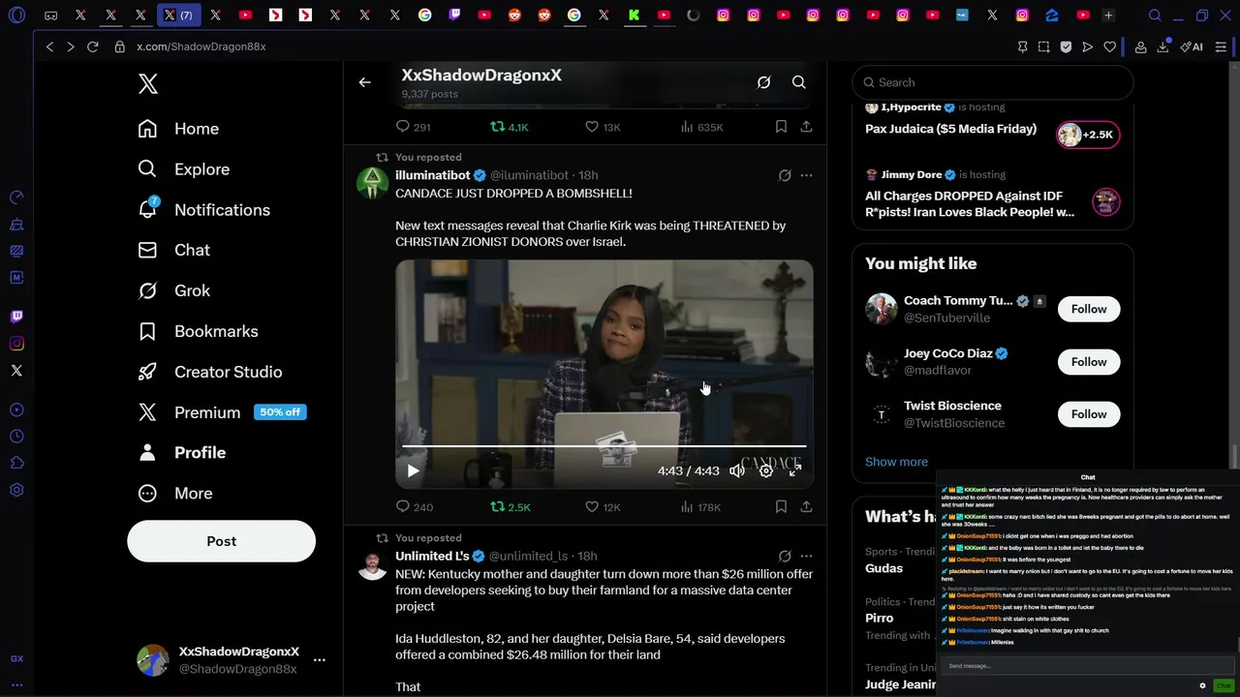Expand the More menu in sidebar
The image size is (1240, 697).
point(175,494)
